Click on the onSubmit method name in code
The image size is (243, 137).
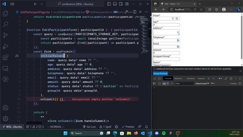pyautogui.click(x=47, y=99)
